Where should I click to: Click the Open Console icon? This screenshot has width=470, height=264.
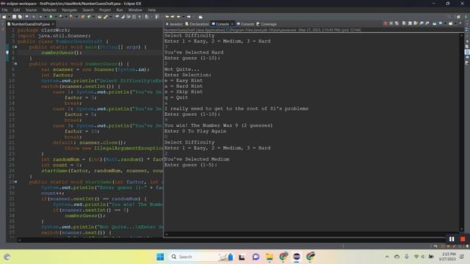tap(450, 23)
